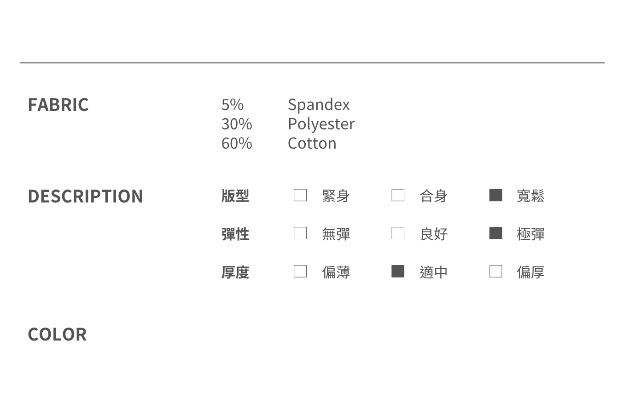The width and height of the screenshot is (629, 410).
Task: Check the 合身 fit checkbox
Action: (x=398, y=195)
